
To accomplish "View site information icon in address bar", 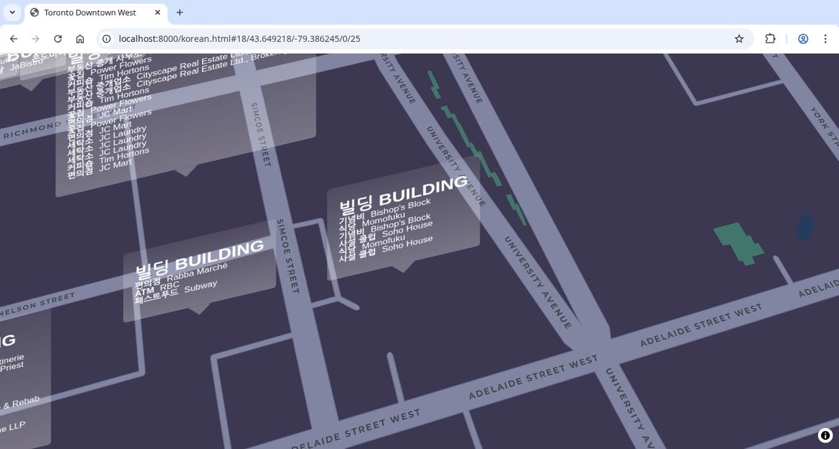I will pos(106,39).
